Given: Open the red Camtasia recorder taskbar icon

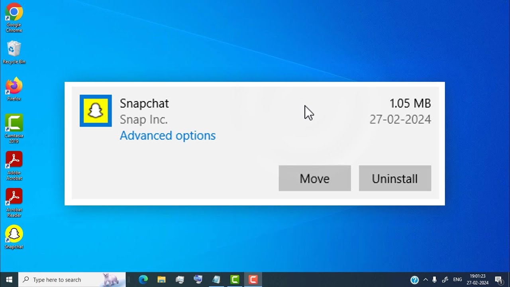Looking at the screenshot, I should click(x=253, y=279).
